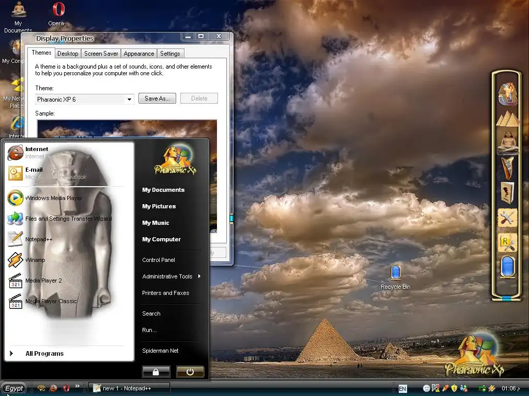Click Winamp lightning icon in system tray
The image size is (529, 396).
click(492, 388)
